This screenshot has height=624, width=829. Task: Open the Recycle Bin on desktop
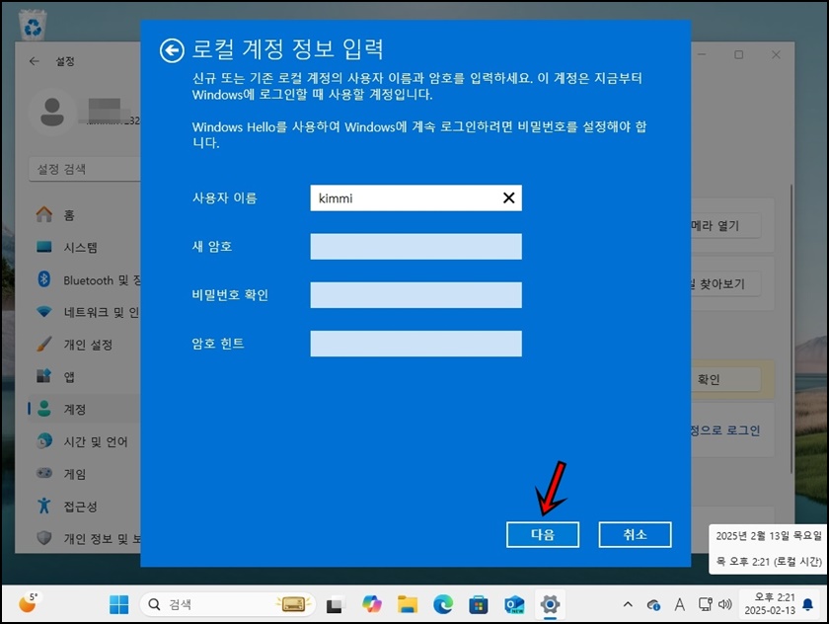click(33, 26)
